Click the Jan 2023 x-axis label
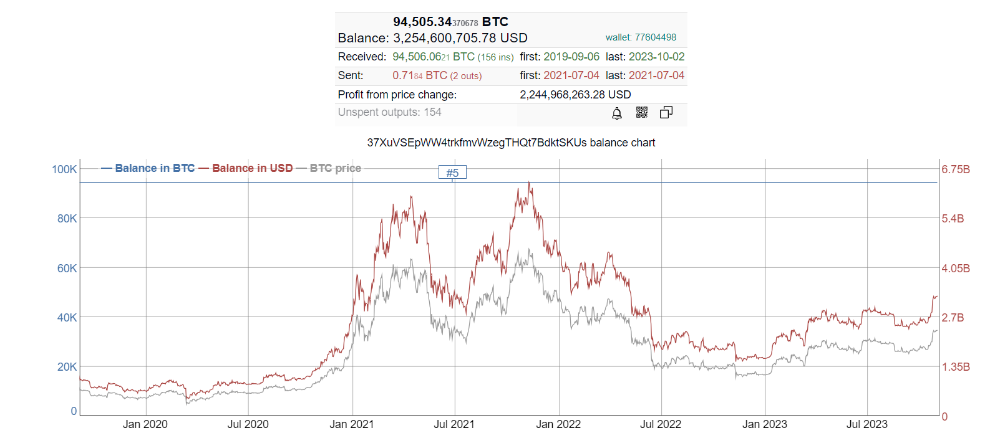This screenshot has height=438, width=990. click(x=765, y=424)
